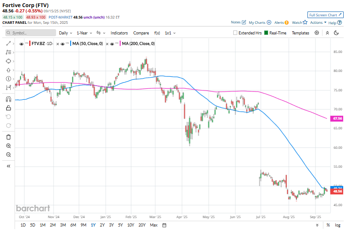Click the redo arrow icon
The image size is (345, 234).
tap(8, 125)
